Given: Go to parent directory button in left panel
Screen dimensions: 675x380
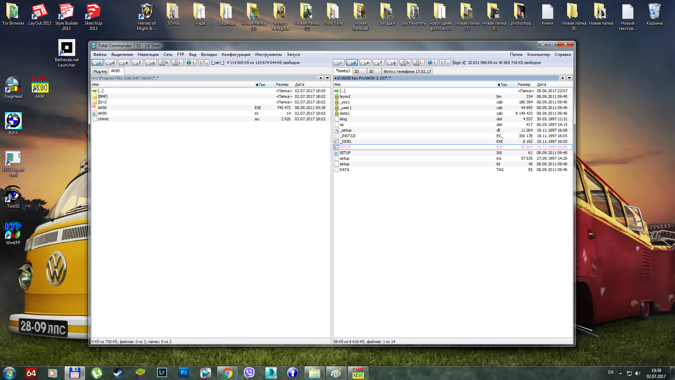Looking at the screenshot, I should (x=207, y=63).
